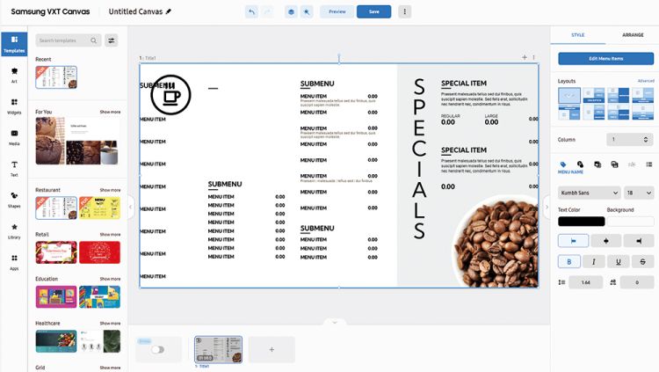Image resolution: width=659 pixels, height=372 pixels.
Task: Select the Shapes tool in sidebar
Action: click(x=14, y=199)
